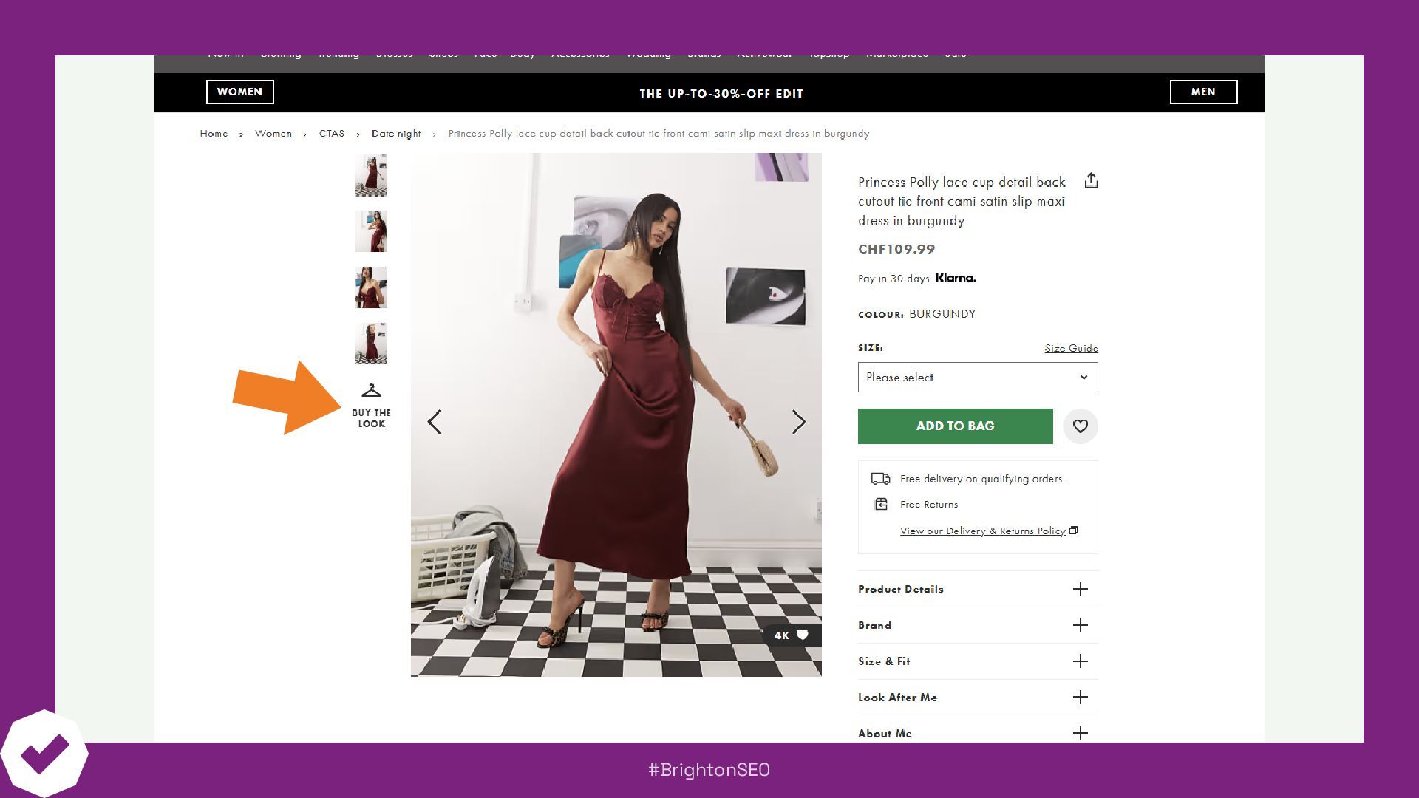
Task: Save item with heart wishlist icon
Action: pyautogui.click(x=1080, y=426)
